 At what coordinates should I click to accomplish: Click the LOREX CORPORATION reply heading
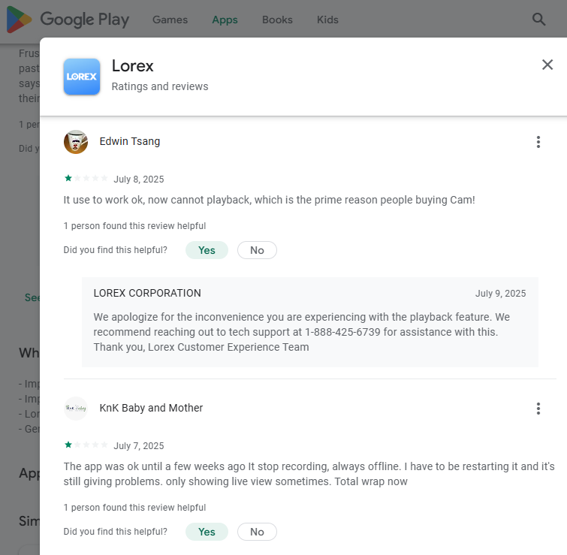coord(147,293)
